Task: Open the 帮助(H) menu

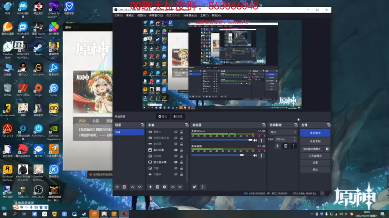Action: click(216, 16)
